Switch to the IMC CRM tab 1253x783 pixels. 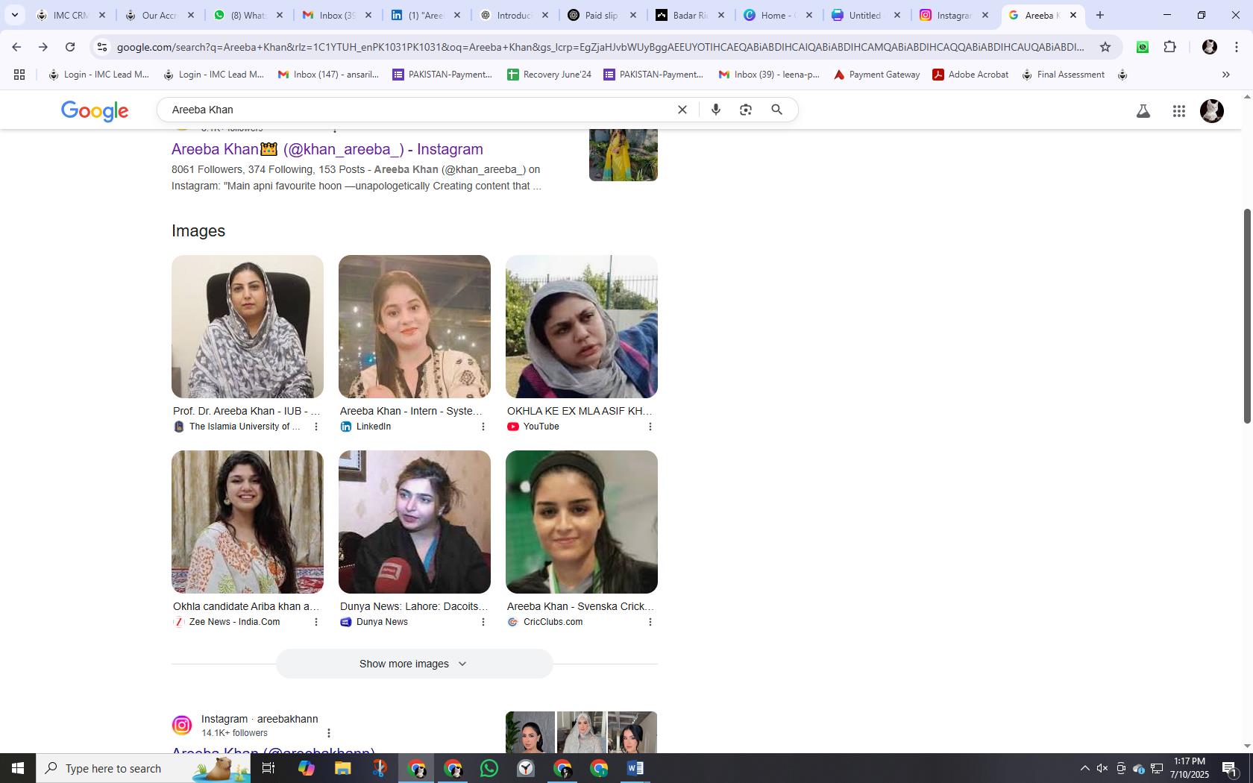tap(72, 15)
